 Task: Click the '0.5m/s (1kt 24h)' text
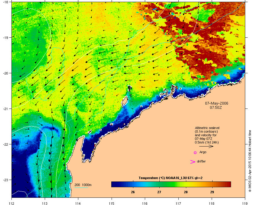coord(207,142)
